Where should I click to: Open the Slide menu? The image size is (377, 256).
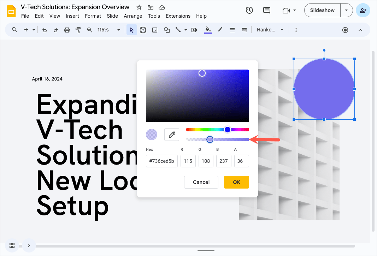pyautogui.click(x=112, y=16)
